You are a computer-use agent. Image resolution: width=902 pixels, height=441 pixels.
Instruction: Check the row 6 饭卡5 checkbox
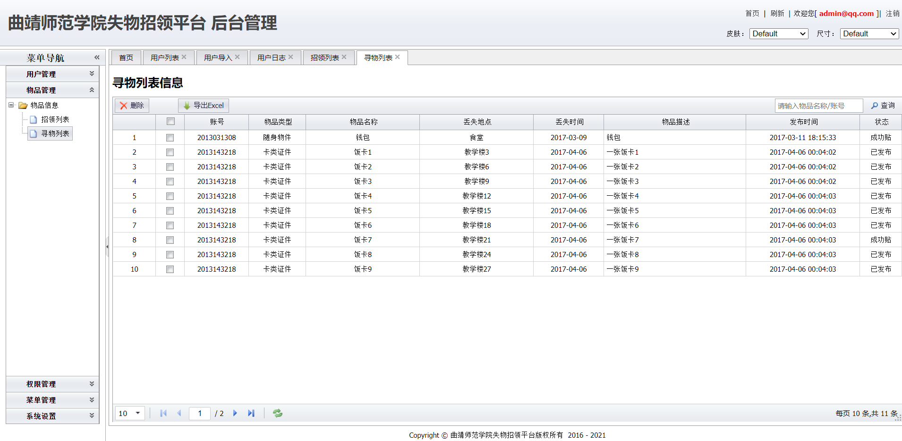tap(170, 211)
